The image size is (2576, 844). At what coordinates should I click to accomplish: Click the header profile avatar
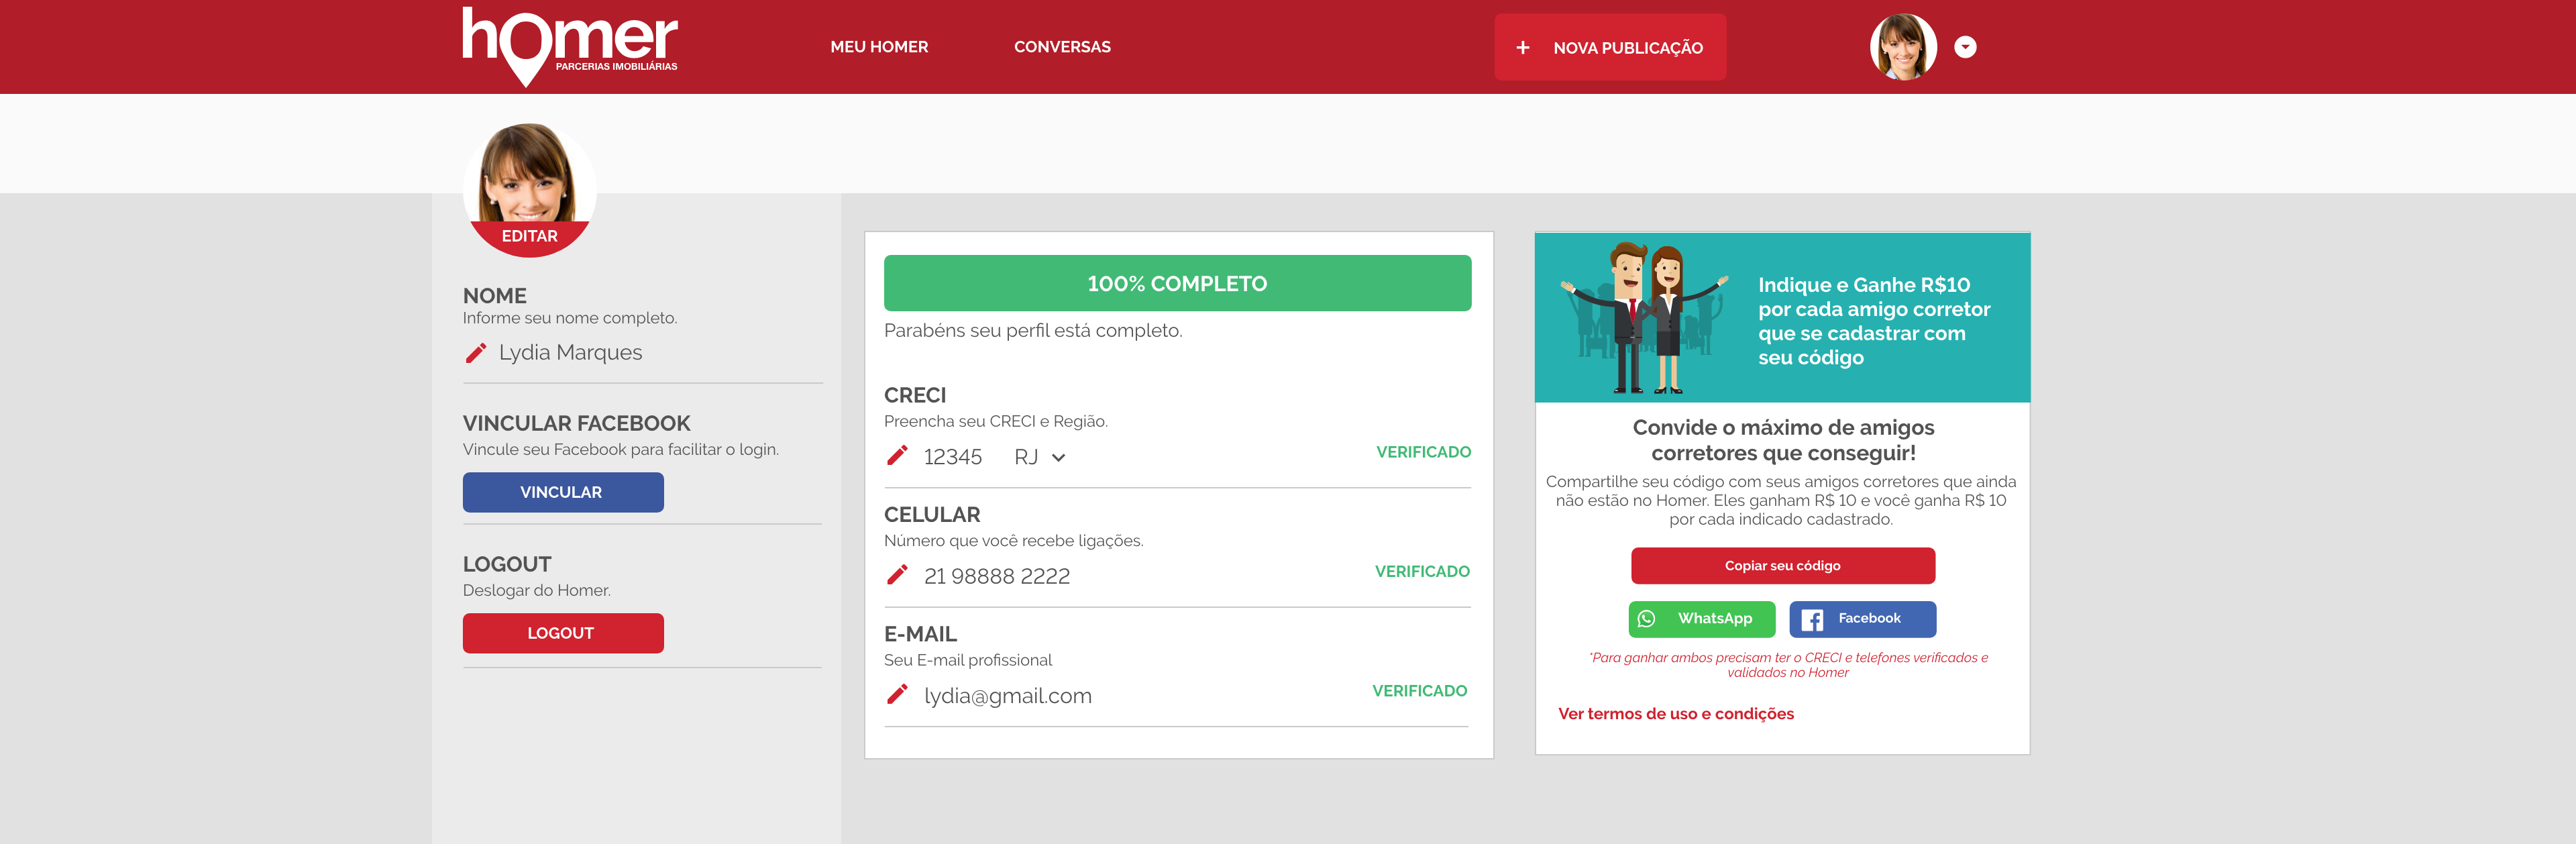tap(1903, 47)
